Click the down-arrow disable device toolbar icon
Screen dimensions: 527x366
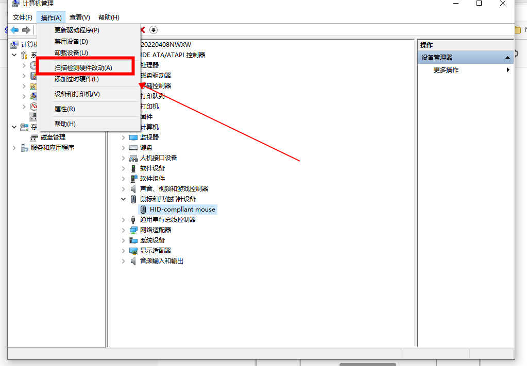[x=154, y=30]
